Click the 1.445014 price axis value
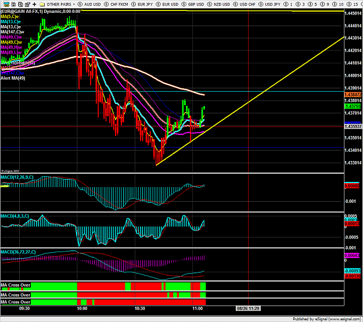 click(x=353, y=13)
